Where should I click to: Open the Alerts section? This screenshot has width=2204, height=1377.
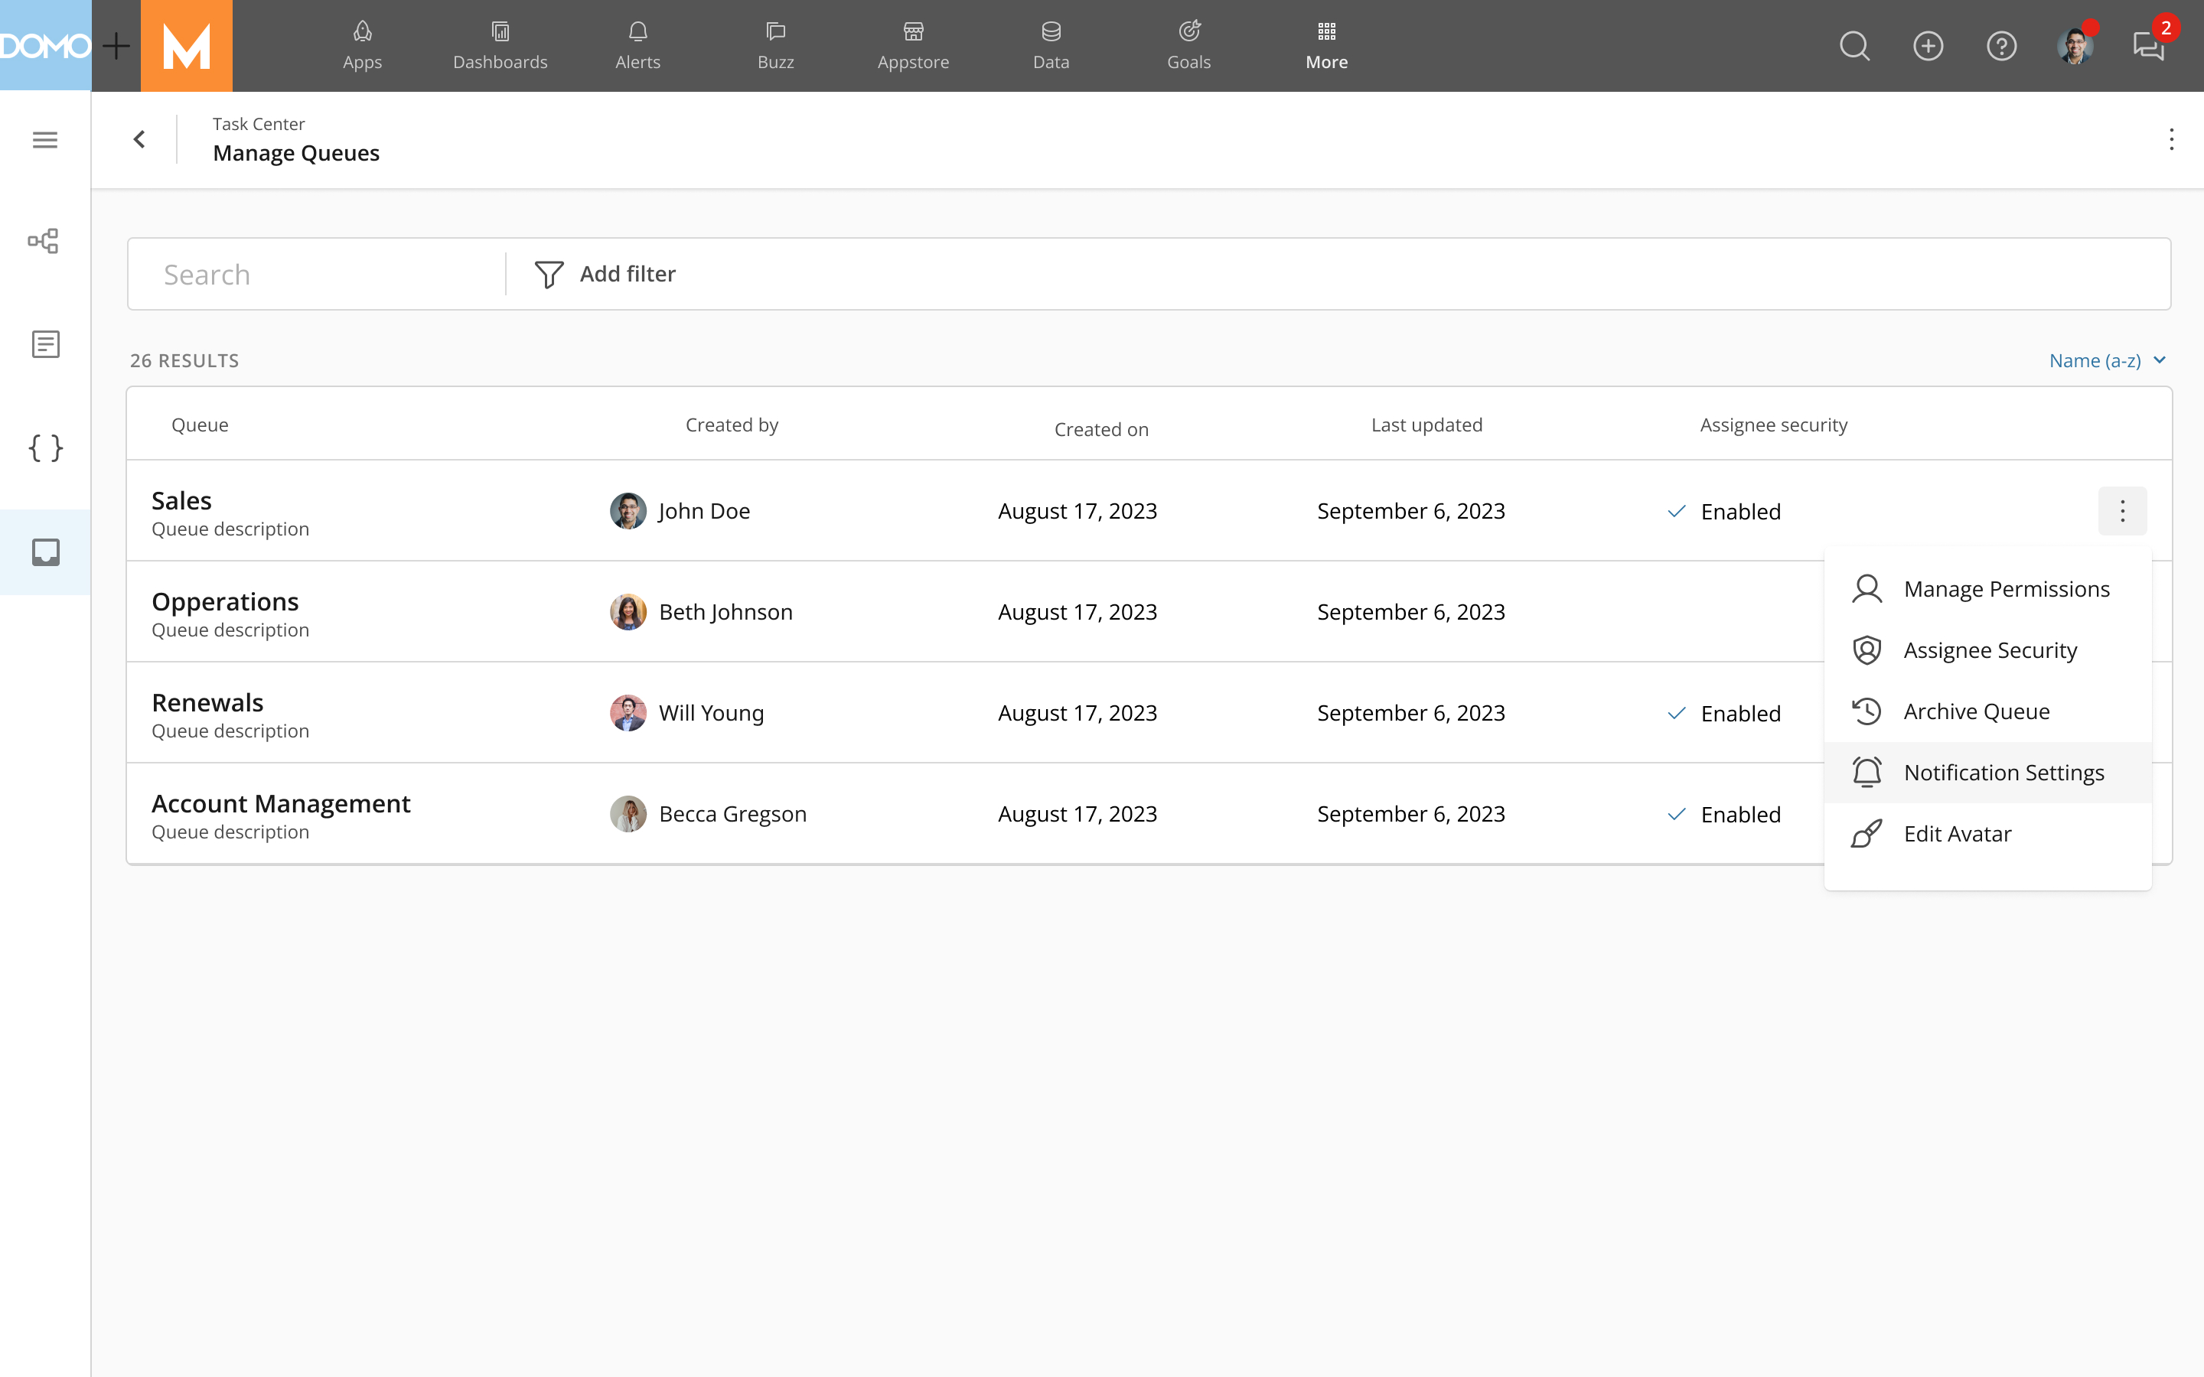click(x=636, y=44)
